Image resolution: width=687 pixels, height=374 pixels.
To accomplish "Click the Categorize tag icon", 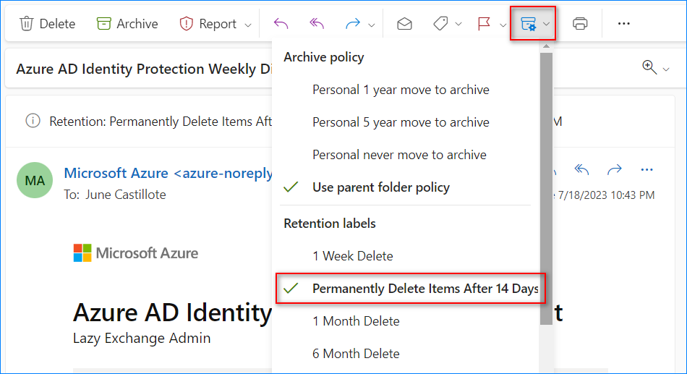I will 440,24.
